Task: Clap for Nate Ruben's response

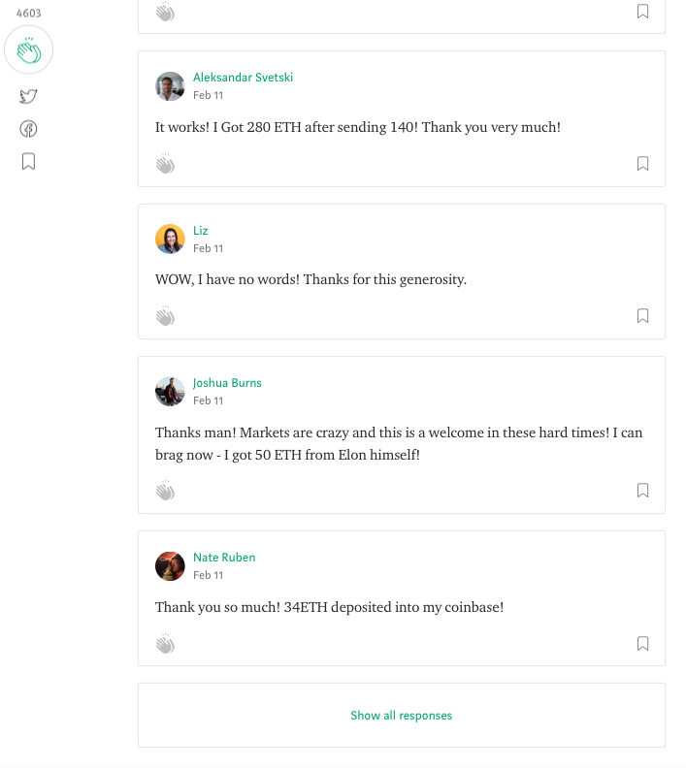Action: pos(165,644)
